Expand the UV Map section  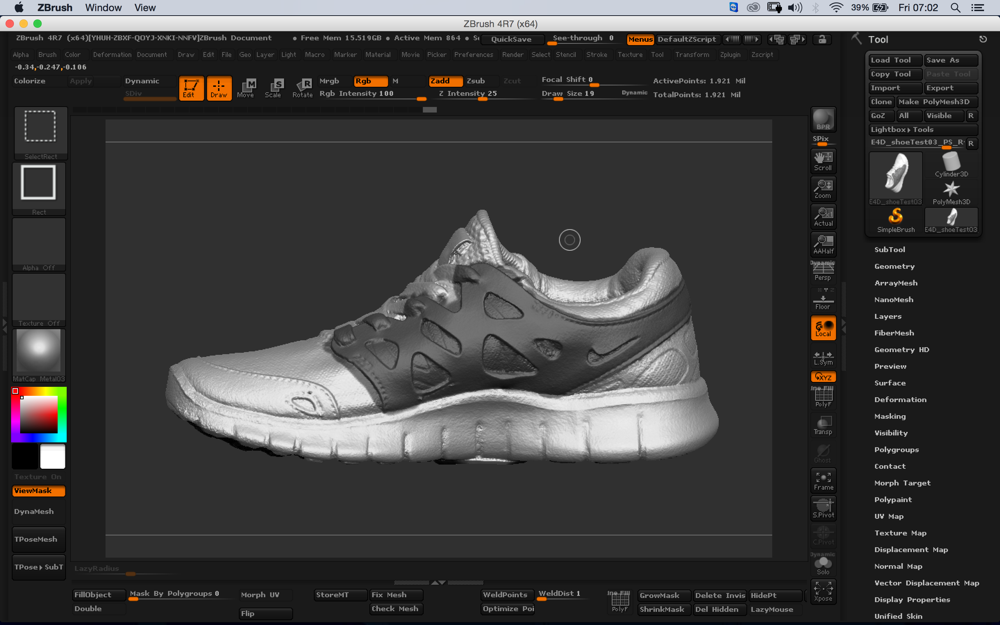tap(889, 516)
